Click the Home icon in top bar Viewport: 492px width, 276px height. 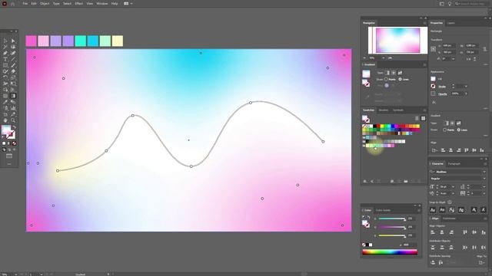pyautogui.click(x=13, y=4)
